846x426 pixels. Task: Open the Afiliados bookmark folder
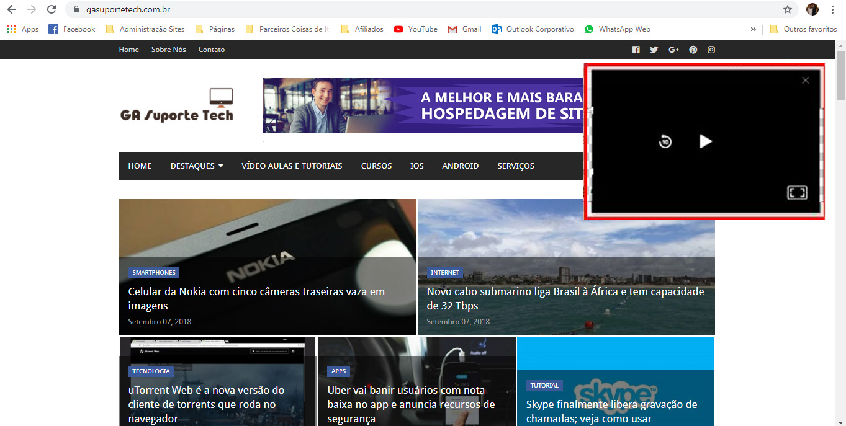click(362, 29)
